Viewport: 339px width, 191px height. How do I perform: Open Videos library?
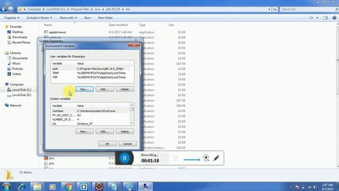point(16,74)
